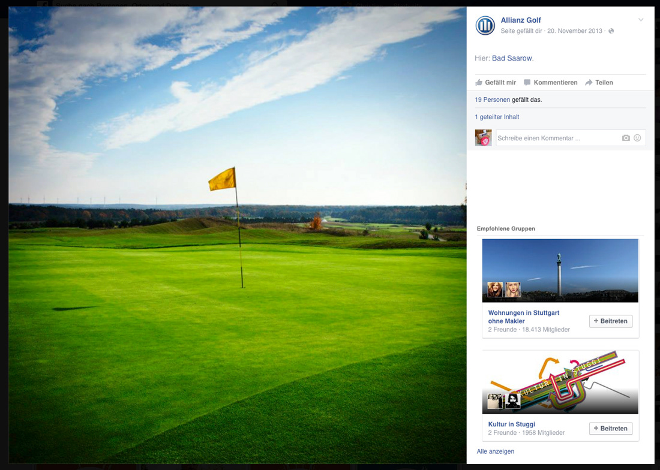Click the Kommentieren speech bubble button
The width and height of the screenshot is (660, 470).
click(x=551, y=82)
